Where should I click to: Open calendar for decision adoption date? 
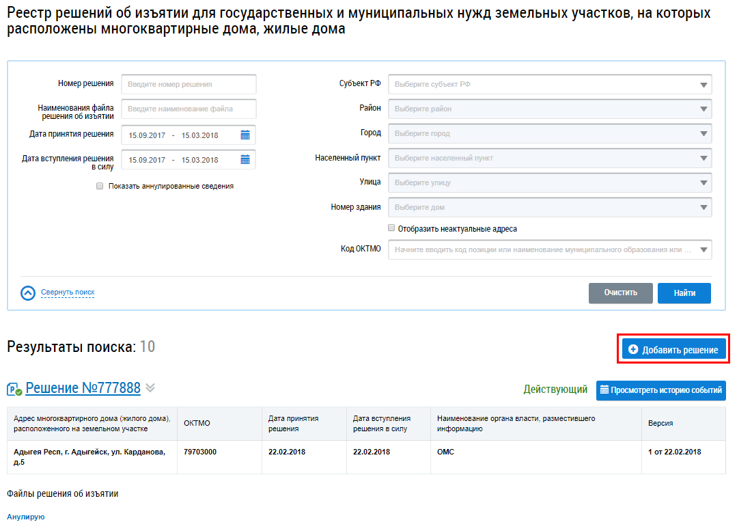[x=245, y=135]
